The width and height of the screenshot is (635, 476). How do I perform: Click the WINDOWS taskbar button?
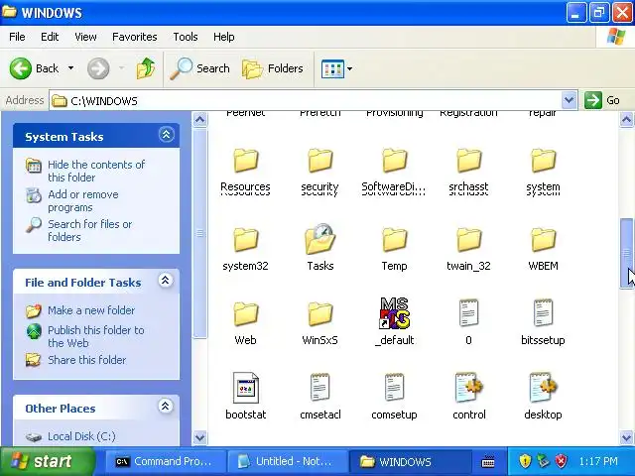[x=409, y=461]
